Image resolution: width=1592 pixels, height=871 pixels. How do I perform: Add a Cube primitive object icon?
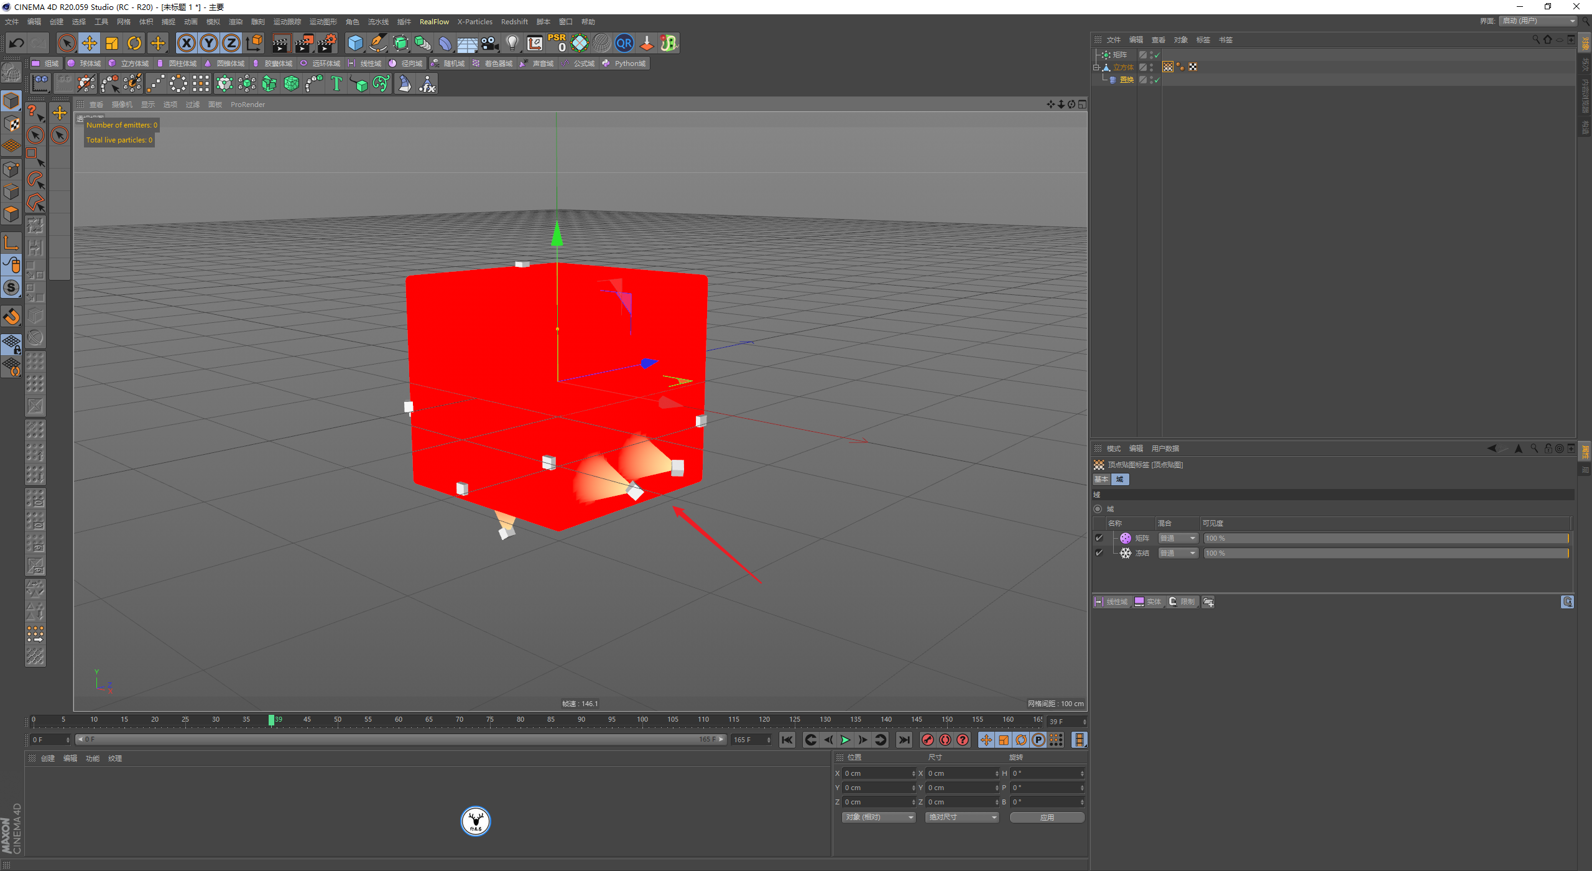355,43
